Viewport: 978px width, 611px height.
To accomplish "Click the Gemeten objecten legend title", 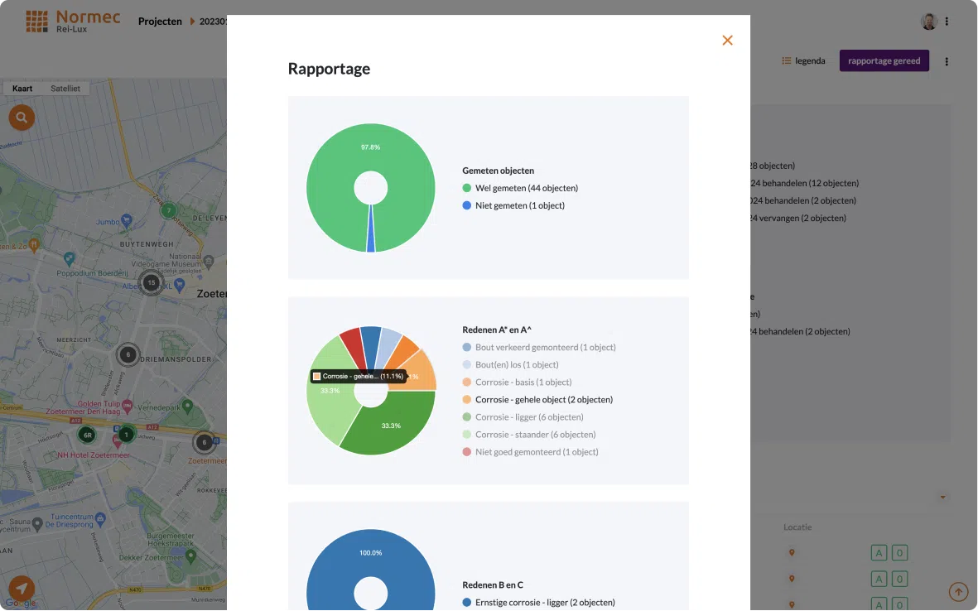I will coord(498,171).
